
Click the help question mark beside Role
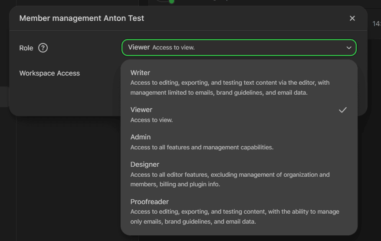coord(43,48)
